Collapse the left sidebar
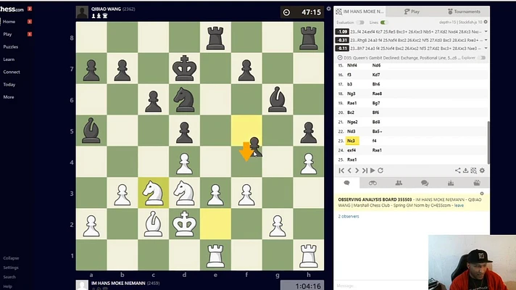516x290 pixels. click(x=11, y=258)
